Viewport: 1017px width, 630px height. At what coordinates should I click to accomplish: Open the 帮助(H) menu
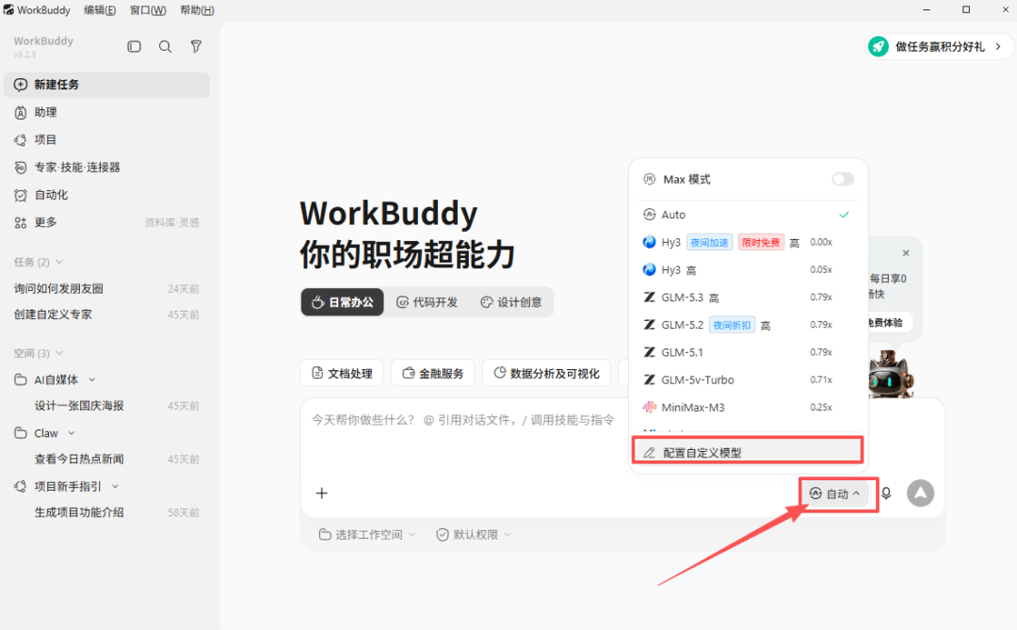click(x=197, y=10)
